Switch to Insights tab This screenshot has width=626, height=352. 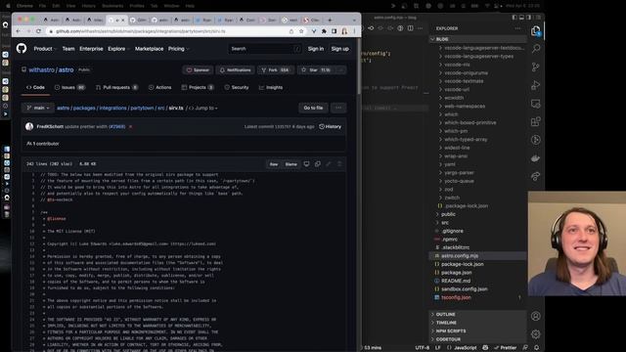(x=271, y=87)
